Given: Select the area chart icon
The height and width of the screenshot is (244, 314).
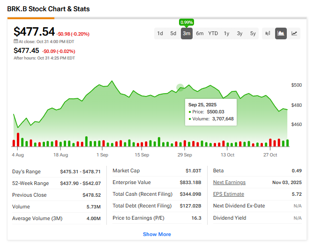Looking at the screenshot, I should click(281, 33).
